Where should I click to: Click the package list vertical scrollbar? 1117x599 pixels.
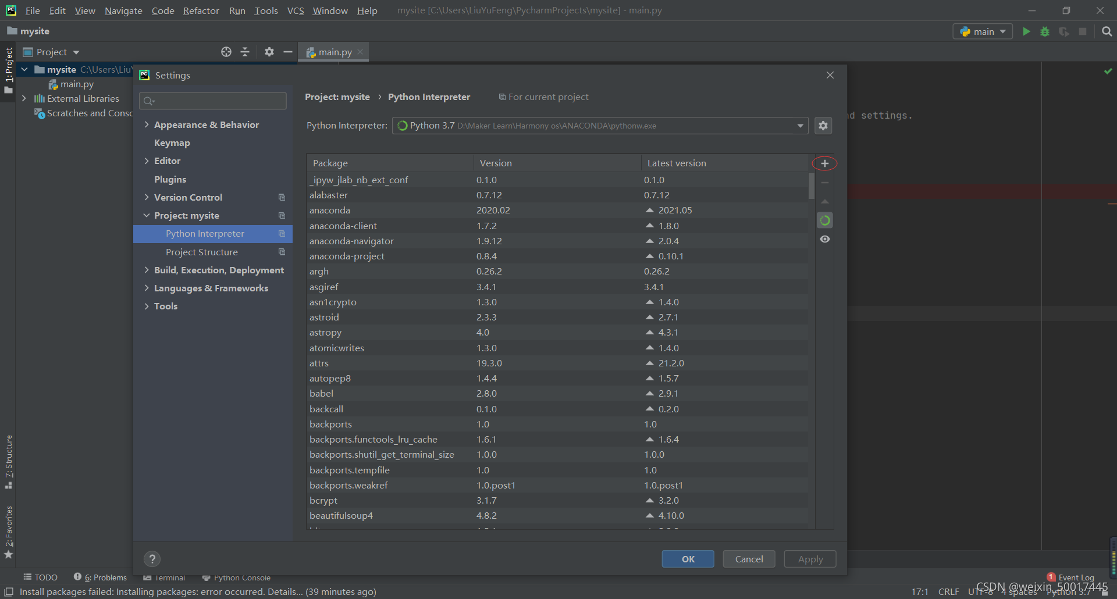[811, 186]
